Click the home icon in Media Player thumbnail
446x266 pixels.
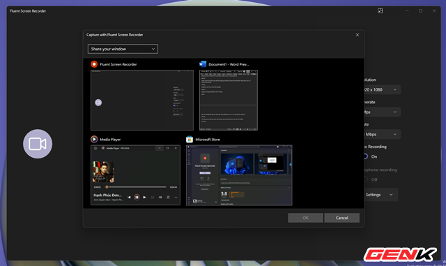[95, 148]
